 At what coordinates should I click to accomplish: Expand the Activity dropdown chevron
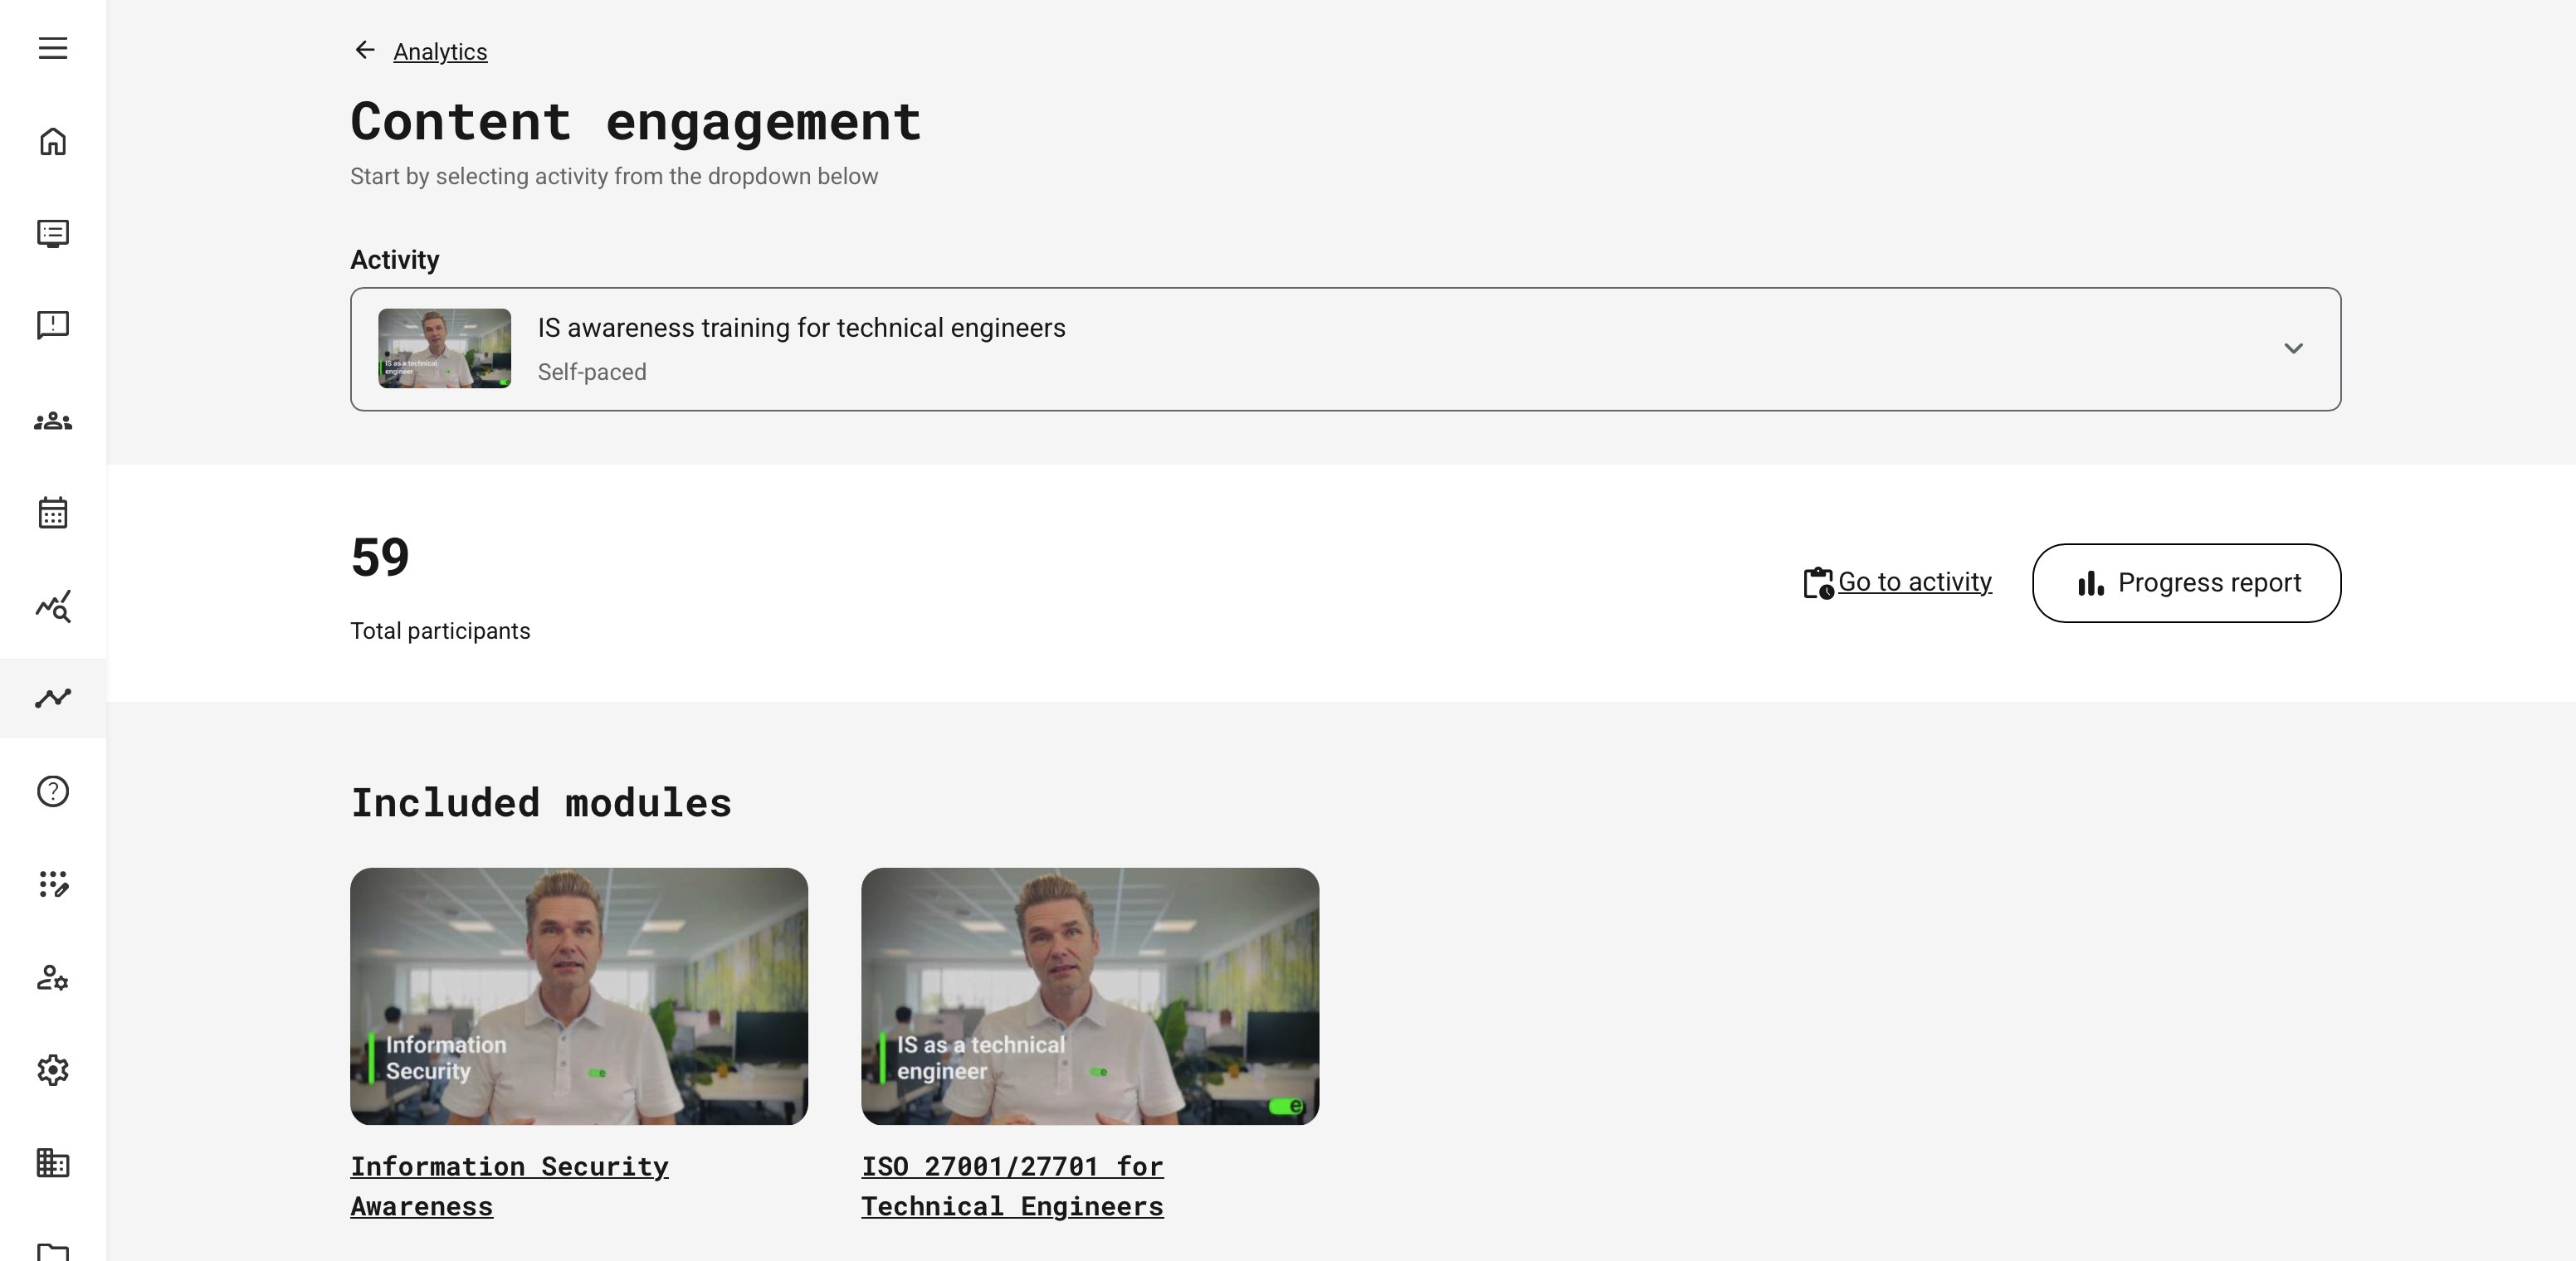(x=2293, y=348)
